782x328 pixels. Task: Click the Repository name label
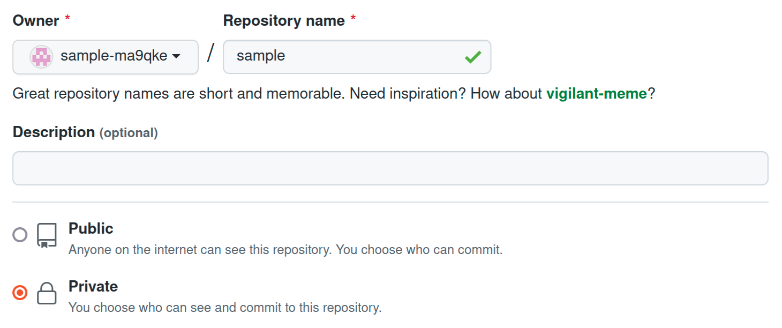click(x=283, y=21)
